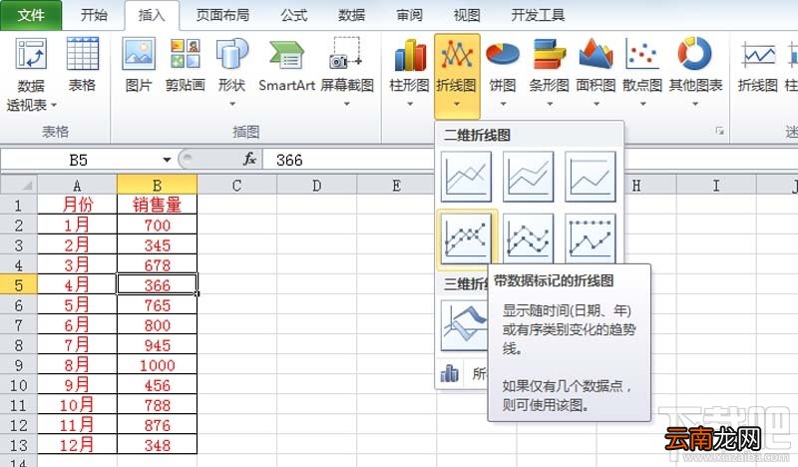This screenshot has width=798, height=467.
Task: Open the Pie chart (饼图) menu
Action: pyautogui.click(x=503, y=71)
